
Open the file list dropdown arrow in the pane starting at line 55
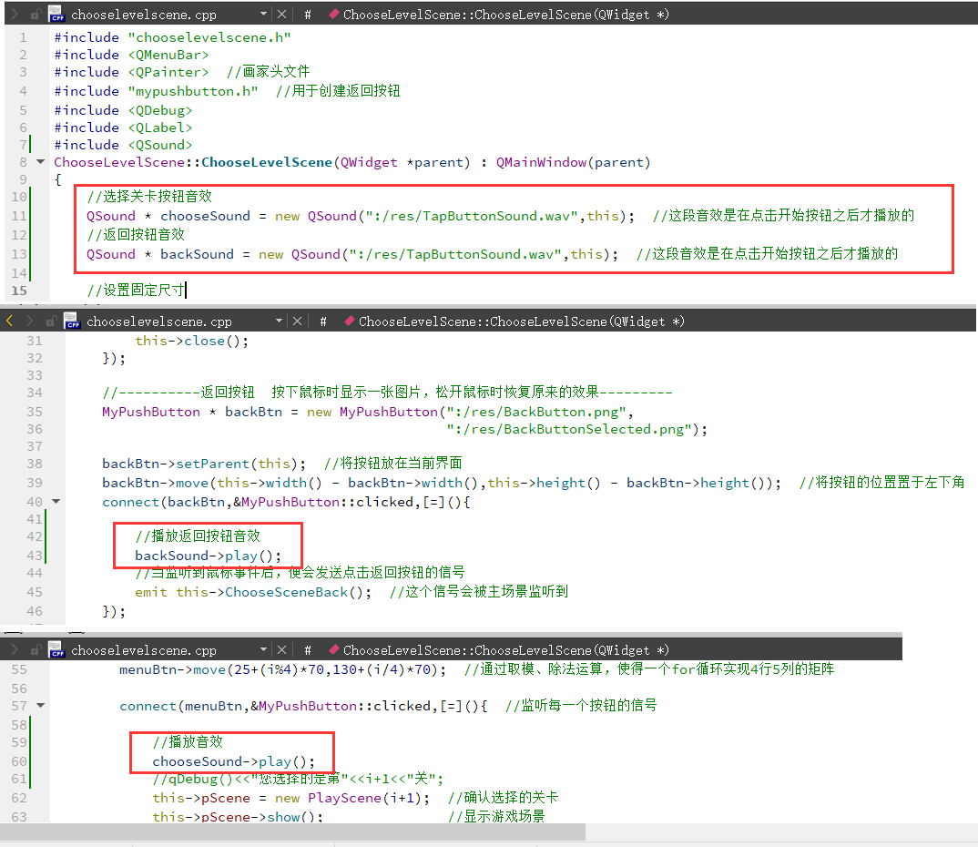coord(263,649)
